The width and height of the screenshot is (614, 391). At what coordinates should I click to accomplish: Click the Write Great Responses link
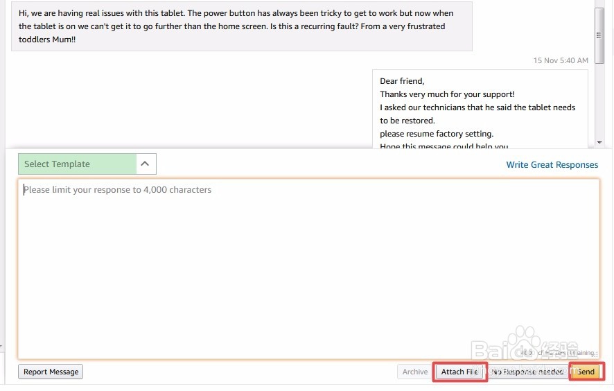552,165
